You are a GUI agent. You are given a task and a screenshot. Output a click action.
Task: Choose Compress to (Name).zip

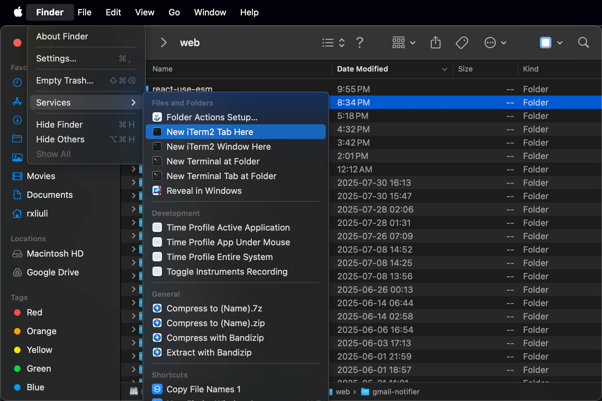(x=236, y=323)
